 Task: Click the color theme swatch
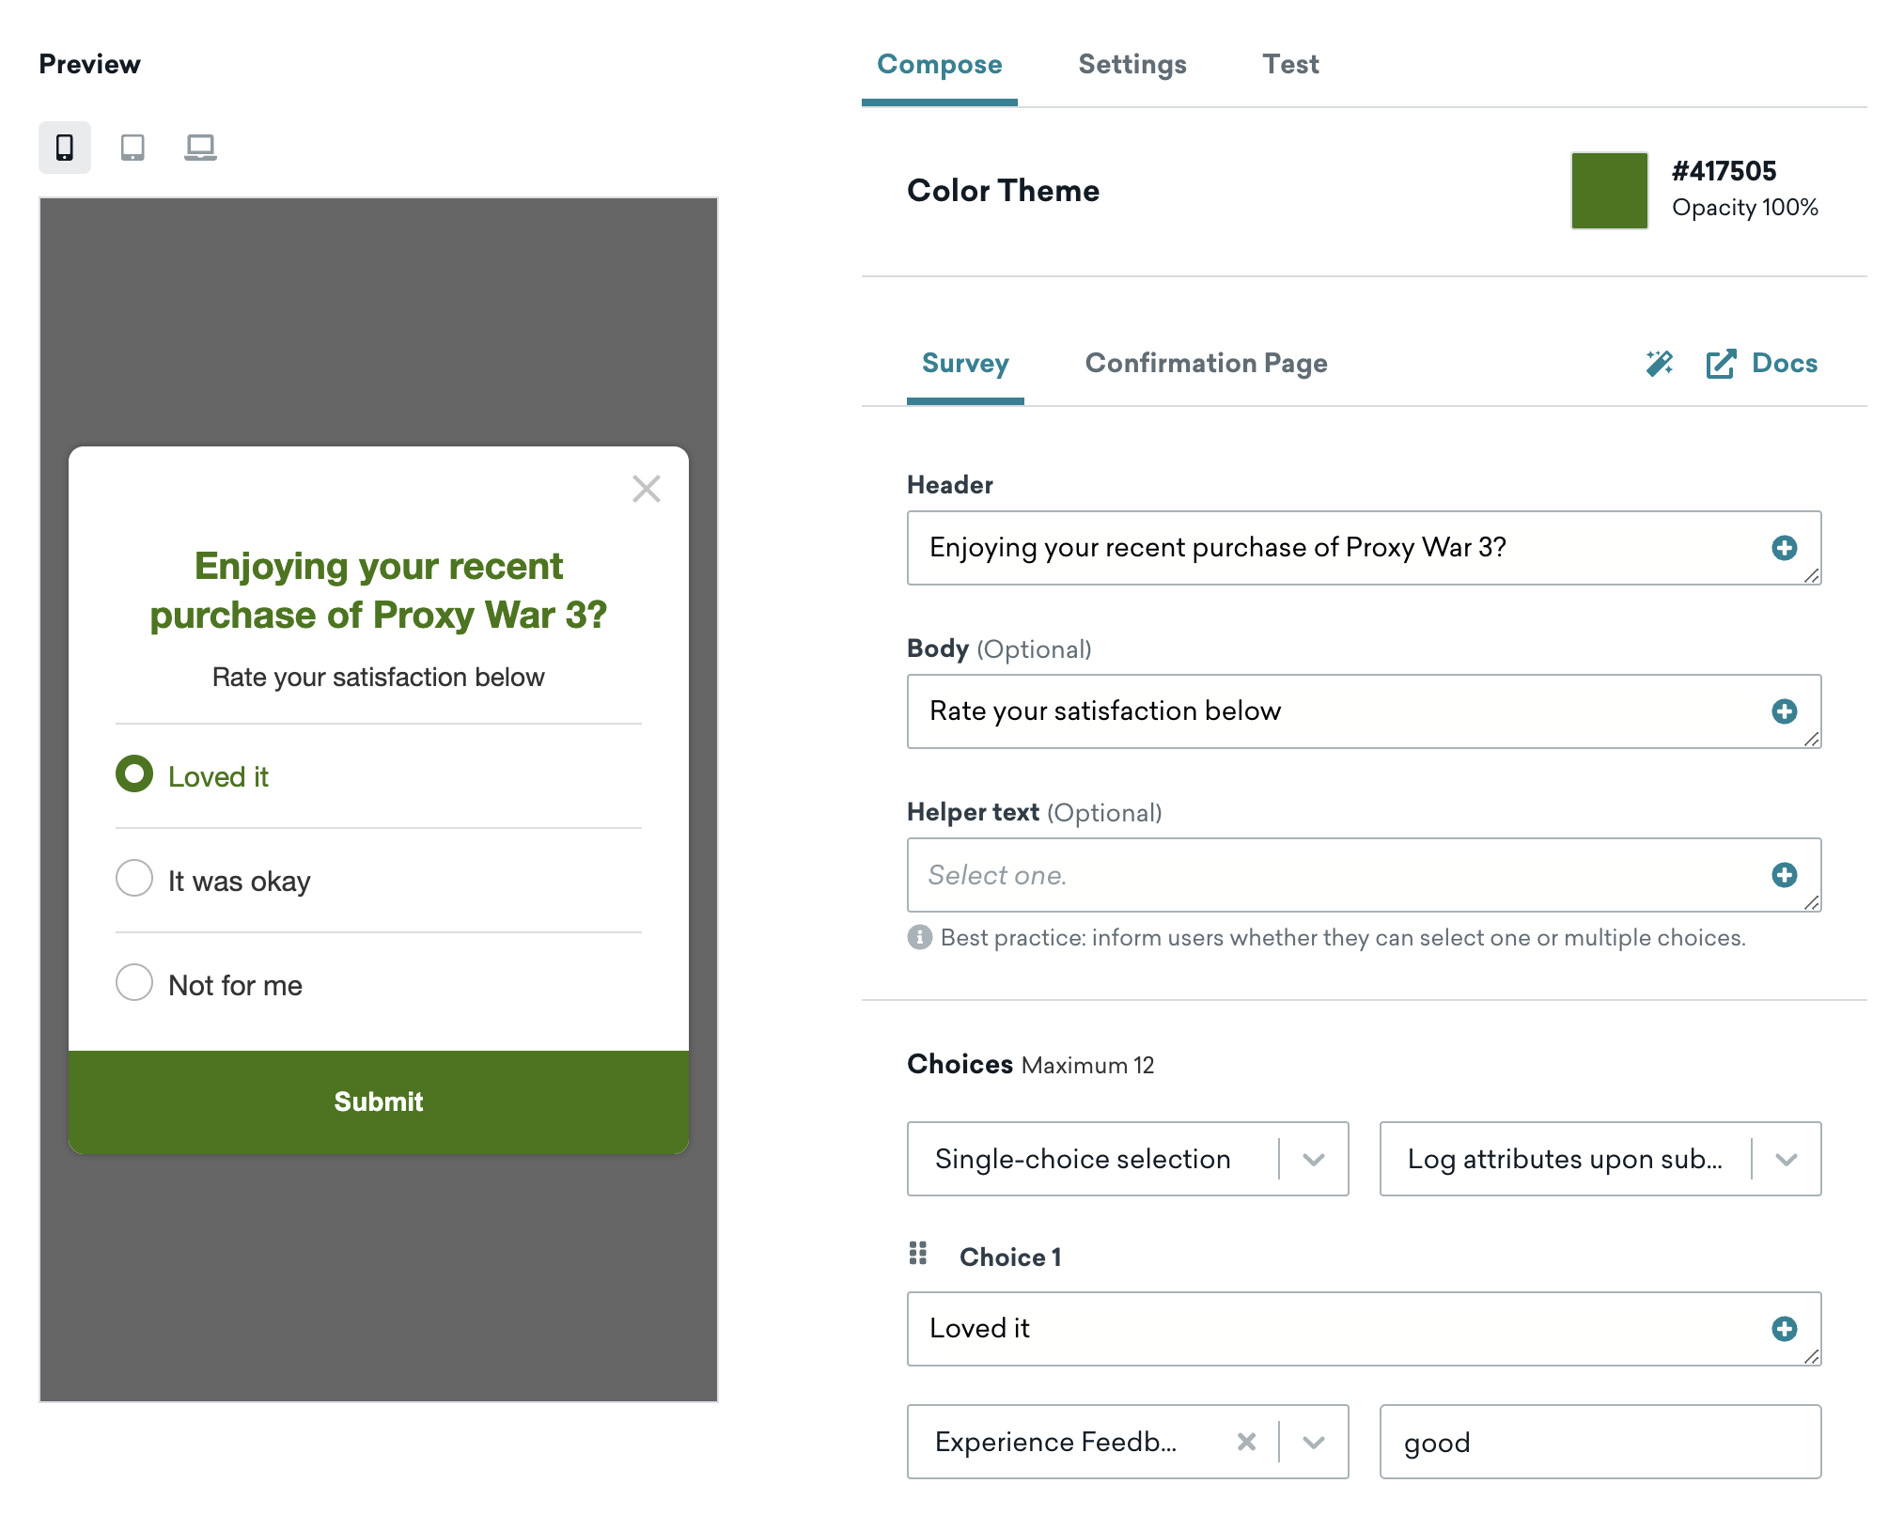tap(1611, 190)
